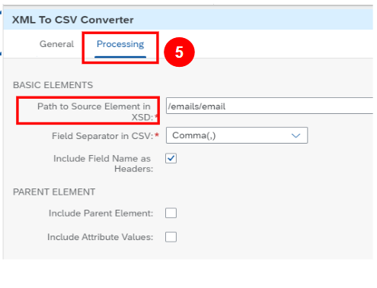
Task: Click the Include Attribute Values label
Action: point(101,237)
